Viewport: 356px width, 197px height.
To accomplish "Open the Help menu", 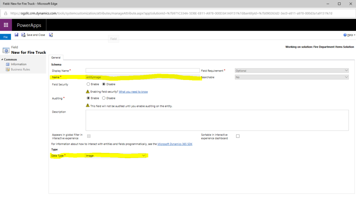I will point(349,35).
